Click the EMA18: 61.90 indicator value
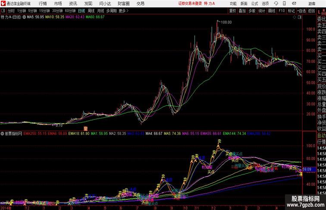 click(79, 134)
